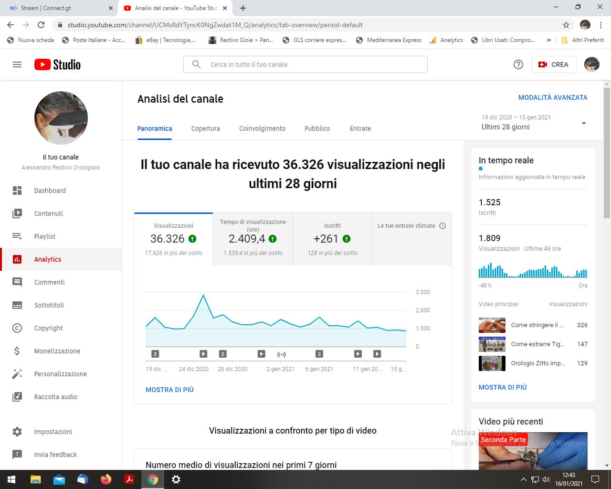This screenshot has height=489, width=611.
Task: Click MOSTRA DI PIÙ in real-time panel
Action: pos(503,387)
